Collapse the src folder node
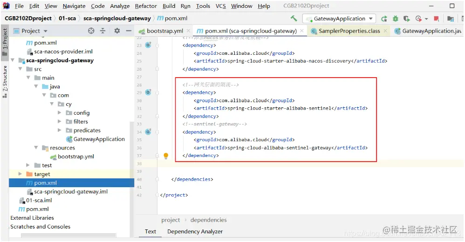Viewport: 465px width, 242px height. coord(20,69)
